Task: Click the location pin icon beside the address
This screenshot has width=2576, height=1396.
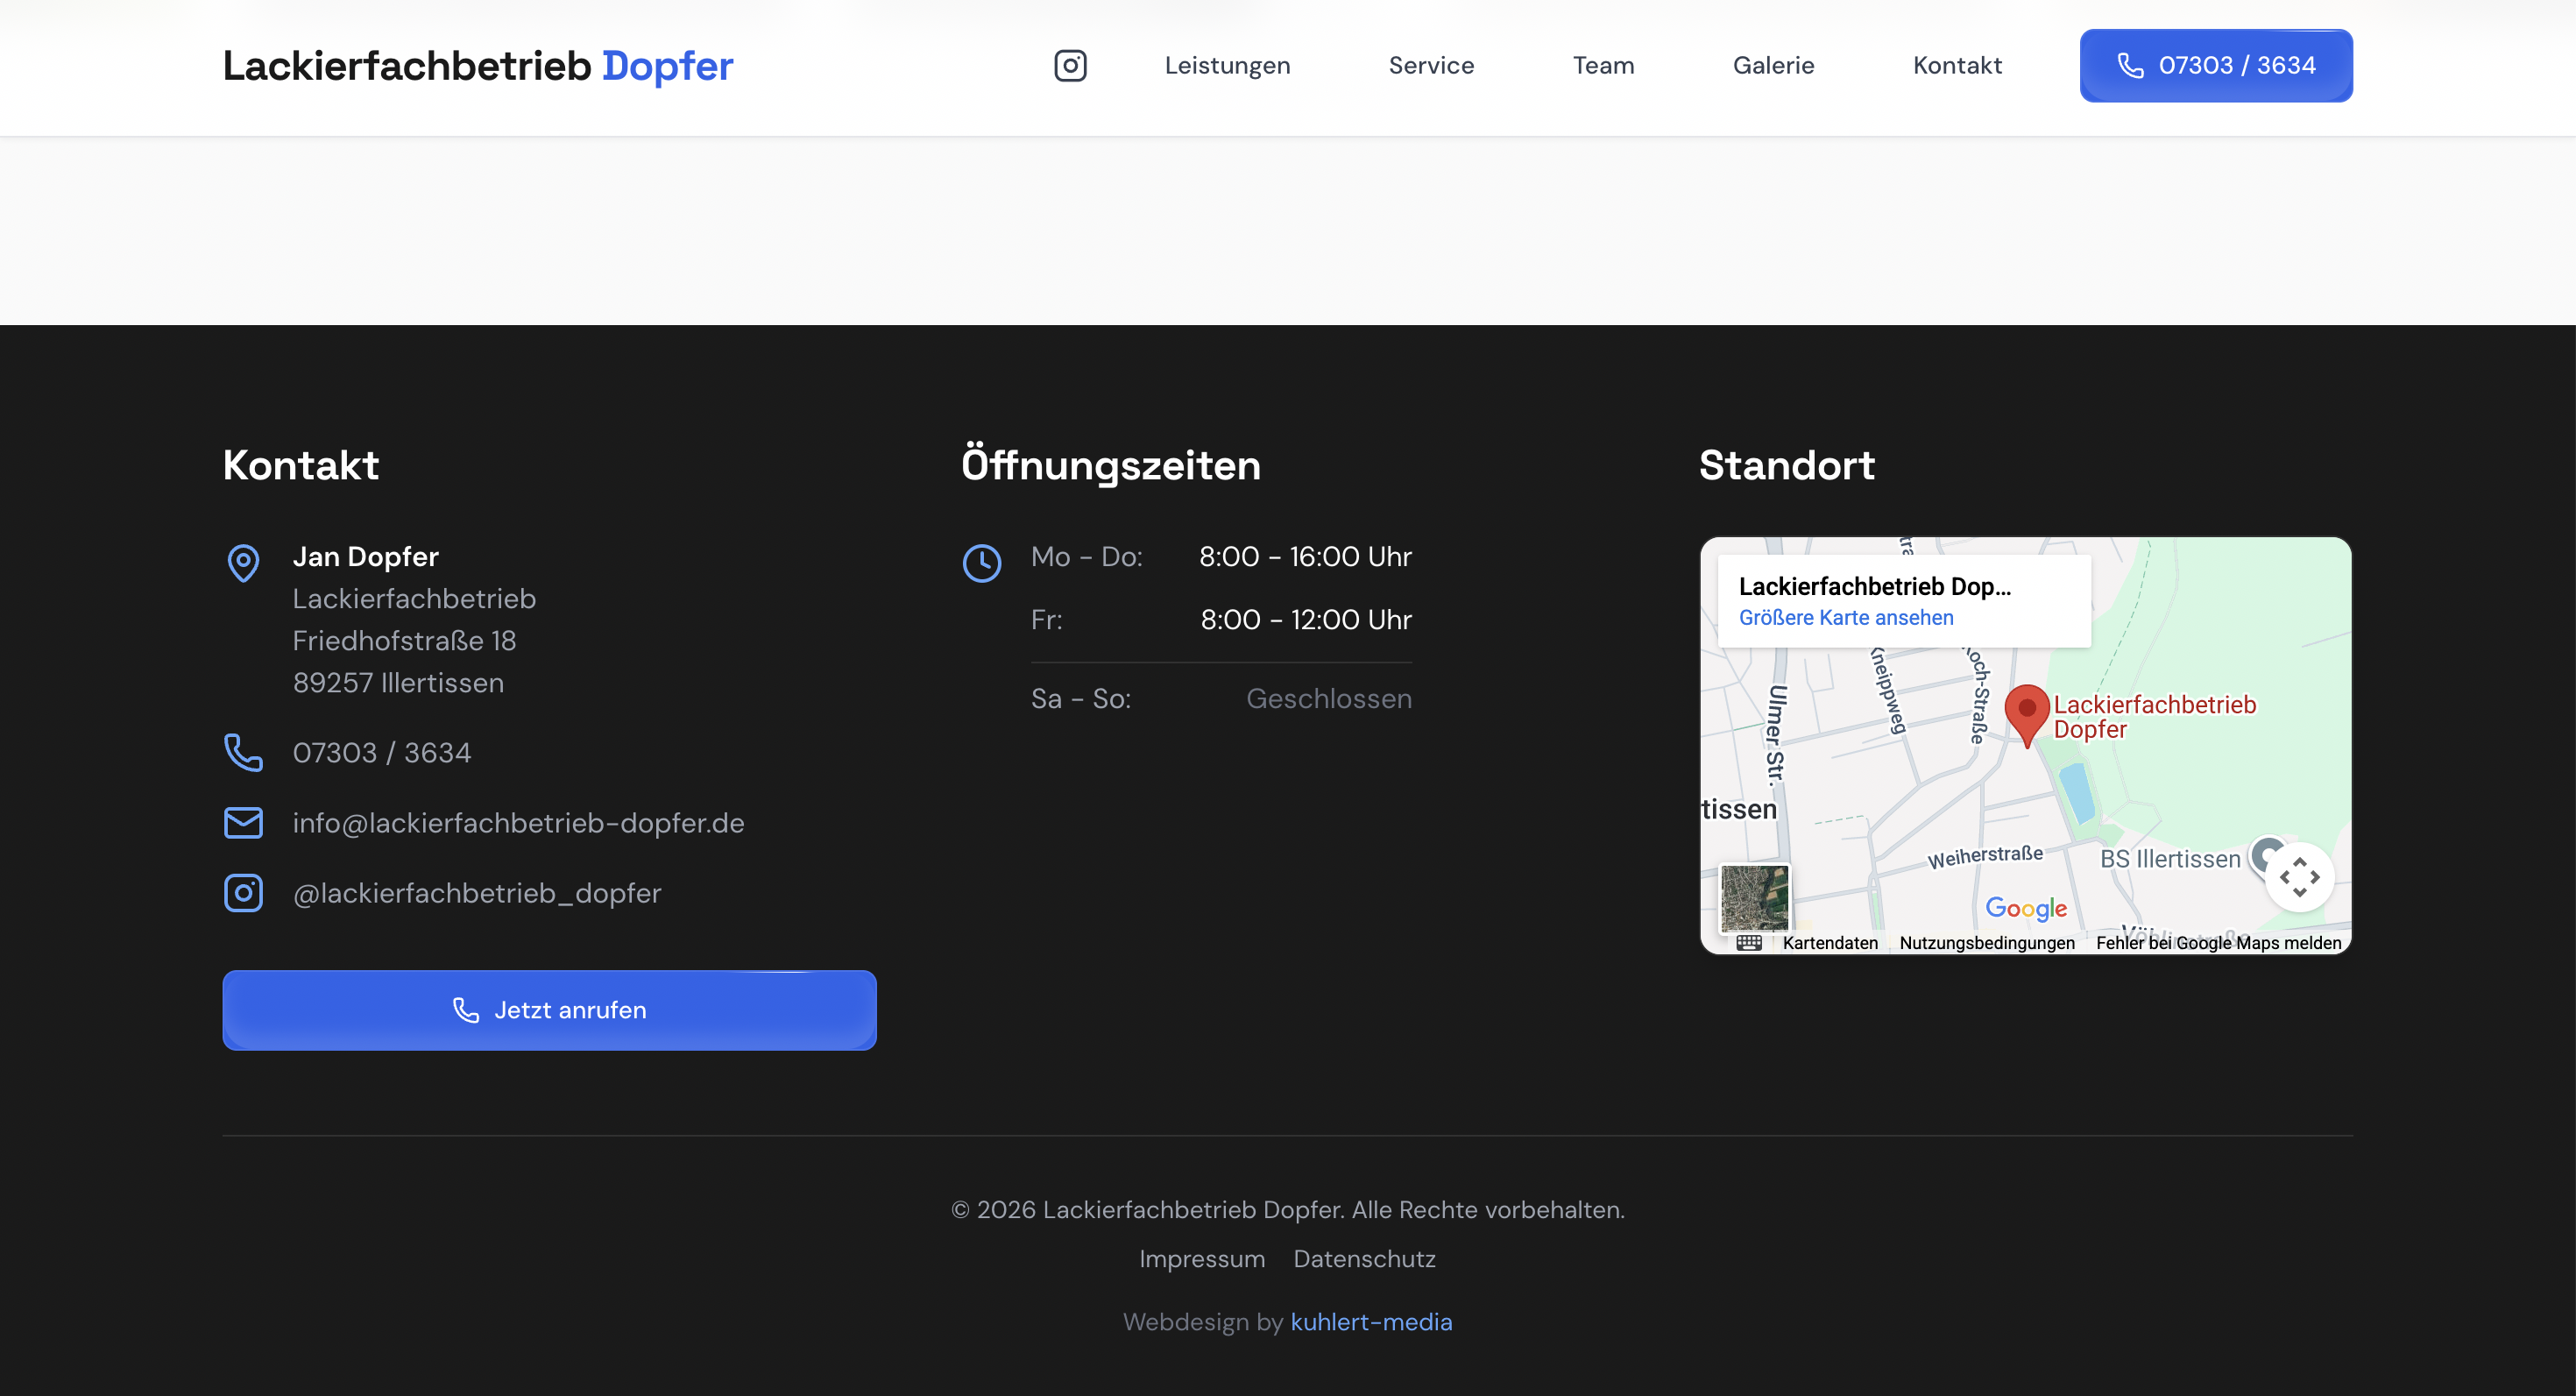Action: 243,563
